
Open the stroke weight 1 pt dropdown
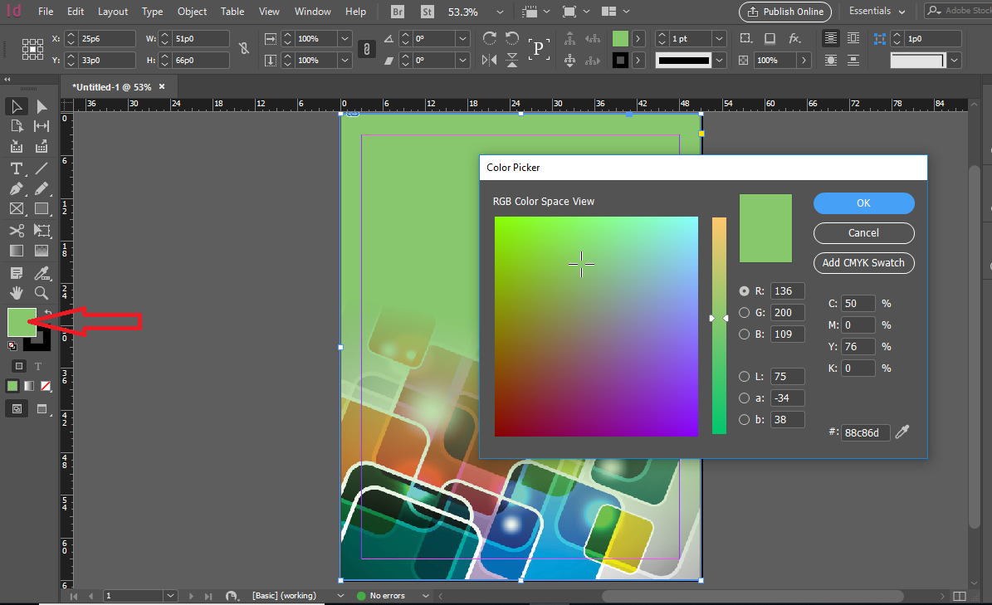click(x=719, y=39)
